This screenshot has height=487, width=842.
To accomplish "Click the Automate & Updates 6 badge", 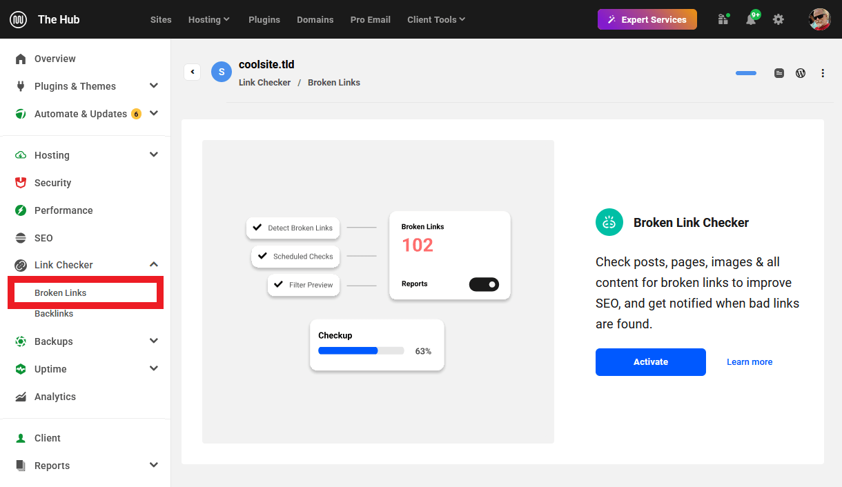I will [x=136, y=114].
